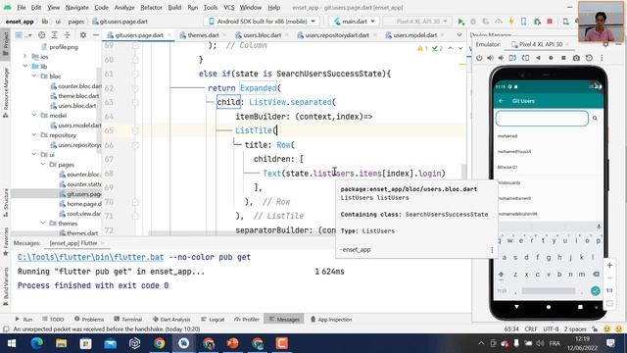Open the device selector Android SDK dropdown
The height and width of the screenshot is (353, 627).
[x=263, y=22]
